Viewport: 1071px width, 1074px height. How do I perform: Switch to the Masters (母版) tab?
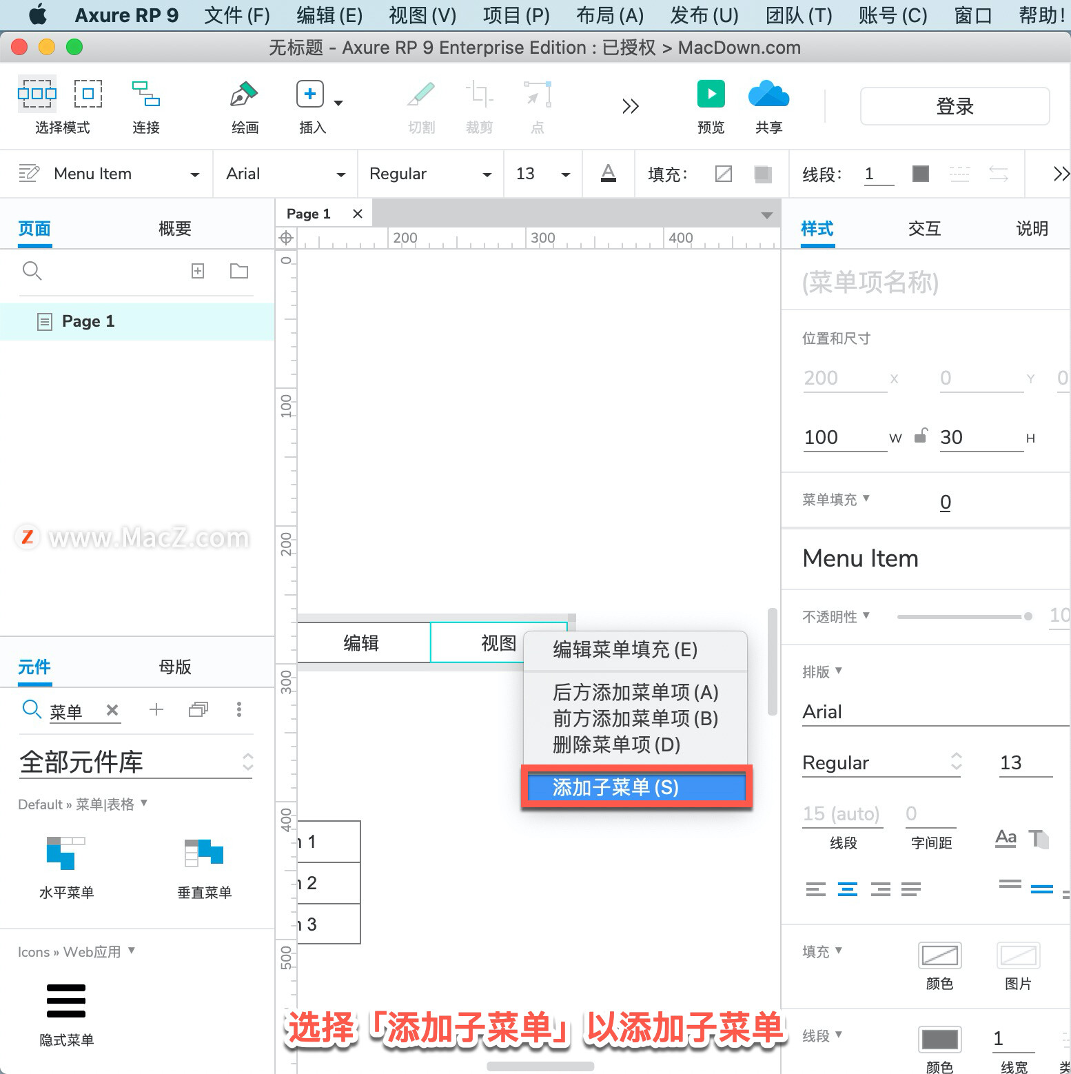click(175, 667)
